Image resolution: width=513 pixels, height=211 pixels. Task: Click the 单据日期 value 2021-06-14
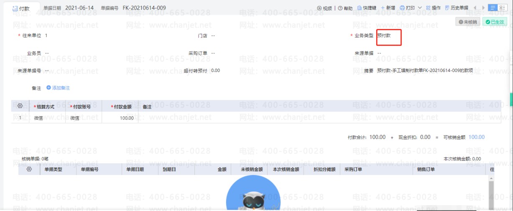pyautogui.click(x=79, y=8)
